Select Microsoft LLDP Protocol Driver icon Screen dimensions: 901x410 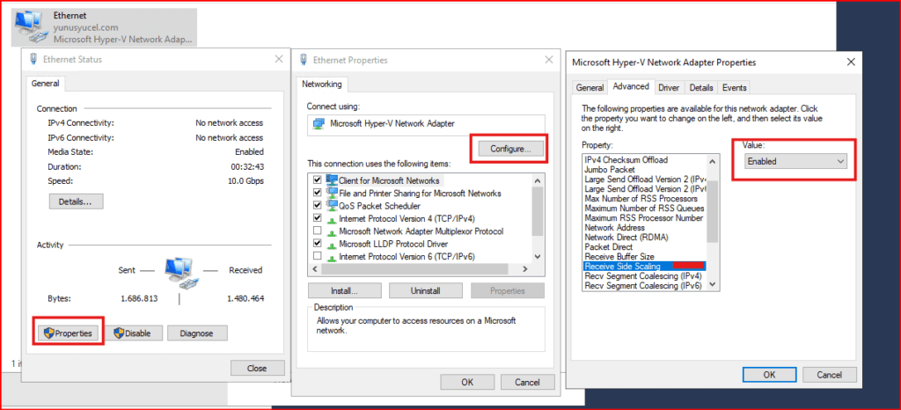tap(332, 243)
